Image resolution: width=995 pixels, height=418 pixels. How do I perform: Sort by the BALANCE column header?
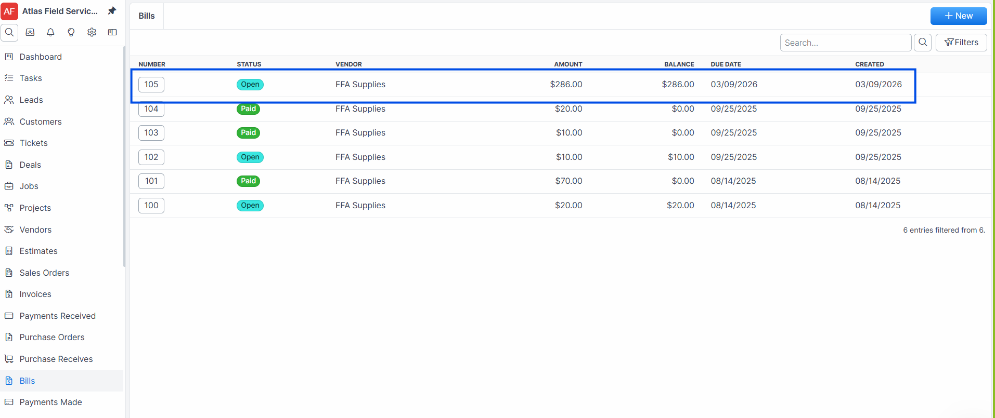click(x=679, y=64)
